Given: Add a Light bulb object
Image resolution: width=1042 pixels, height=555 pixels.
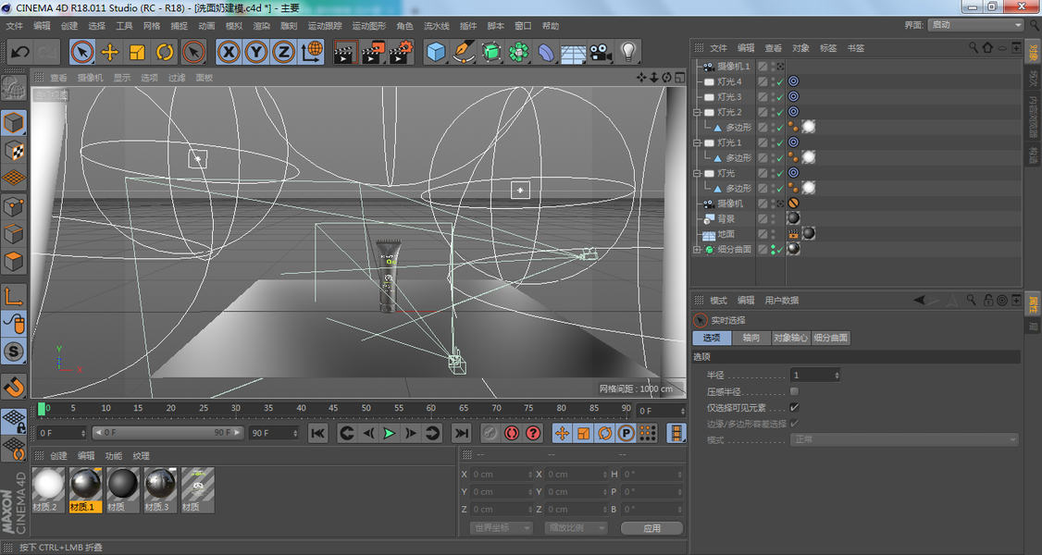Looking at the screenshot, I should [628, 52].
